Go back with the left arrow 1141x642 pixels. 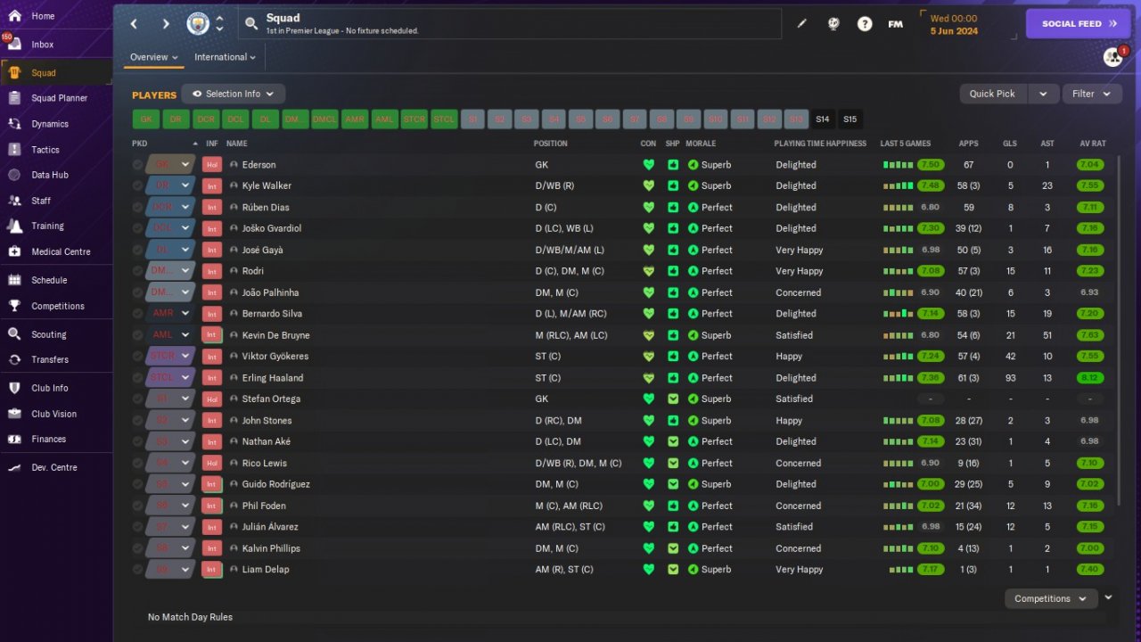pyautogui.click(x=134, y=24)
